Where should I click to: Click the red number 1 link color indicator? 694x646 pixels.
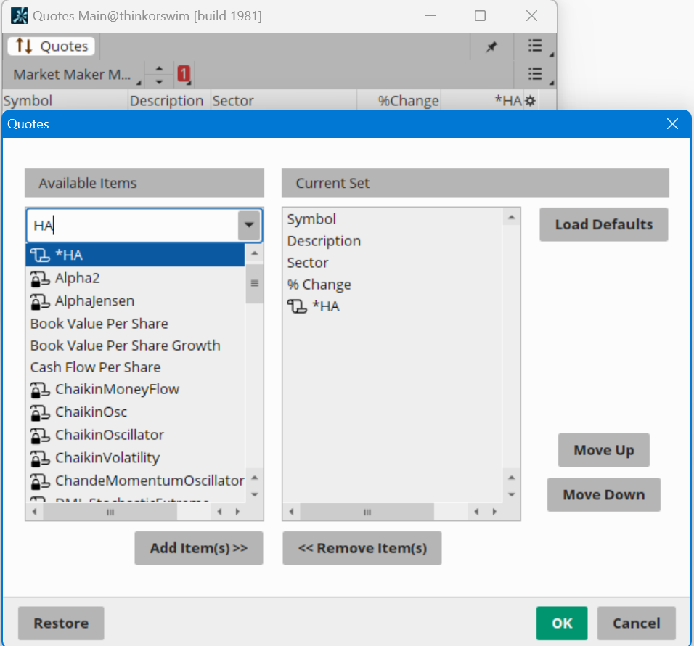pos(184,73)
